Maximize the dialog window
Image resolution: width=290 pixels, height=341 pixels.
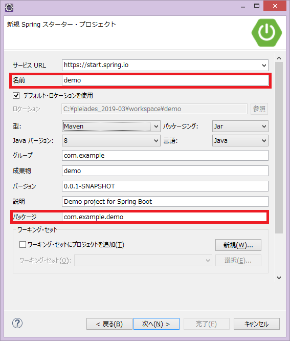[257, 6]
